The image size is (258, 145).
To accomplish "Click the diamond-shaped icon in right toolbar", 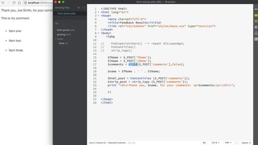I will (256, 27).
